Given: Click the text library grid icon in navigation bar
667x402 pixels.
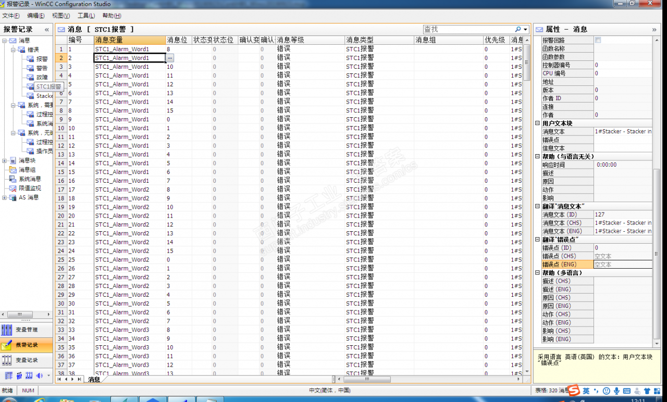Looking at the screenshot, I should click(9, 375).
